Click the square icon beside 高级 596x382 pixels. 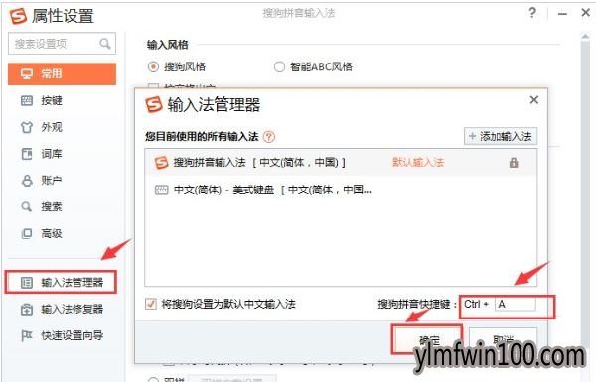pyautogui.click(x=27, y=233)
